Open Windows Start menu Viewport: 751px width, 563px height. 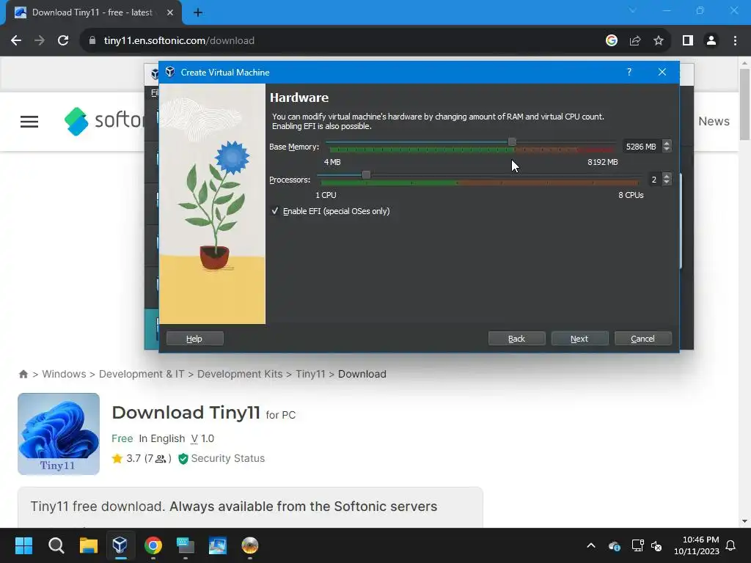(23, 545)
